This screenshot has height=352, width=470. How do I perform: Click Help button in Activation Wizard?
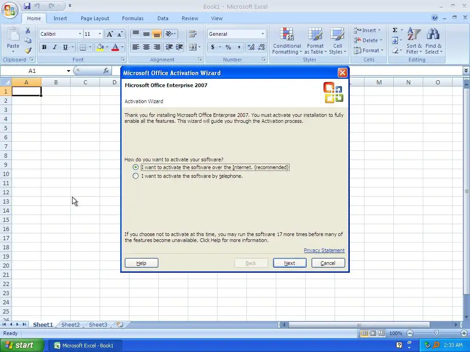[141, 263]
